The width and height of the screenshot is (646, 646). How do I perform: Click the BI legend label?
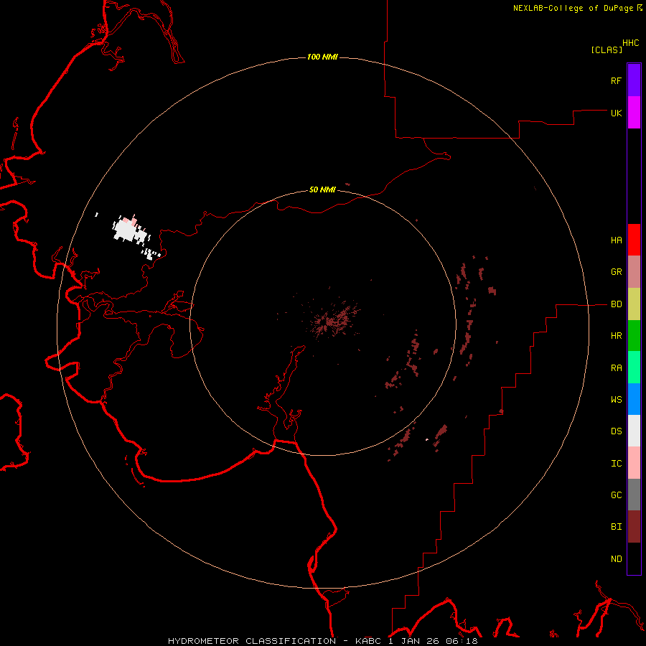[616, 527]
